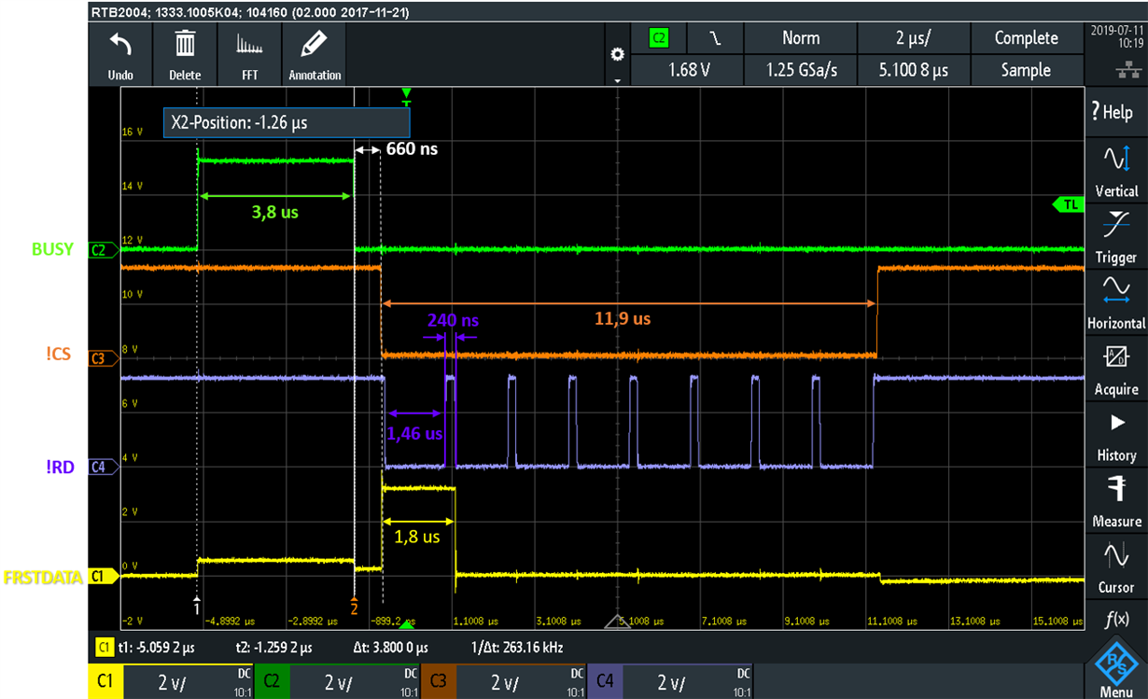Open the Measure menu
This screenshot has width=1148, height=699.
(1116, 501)
